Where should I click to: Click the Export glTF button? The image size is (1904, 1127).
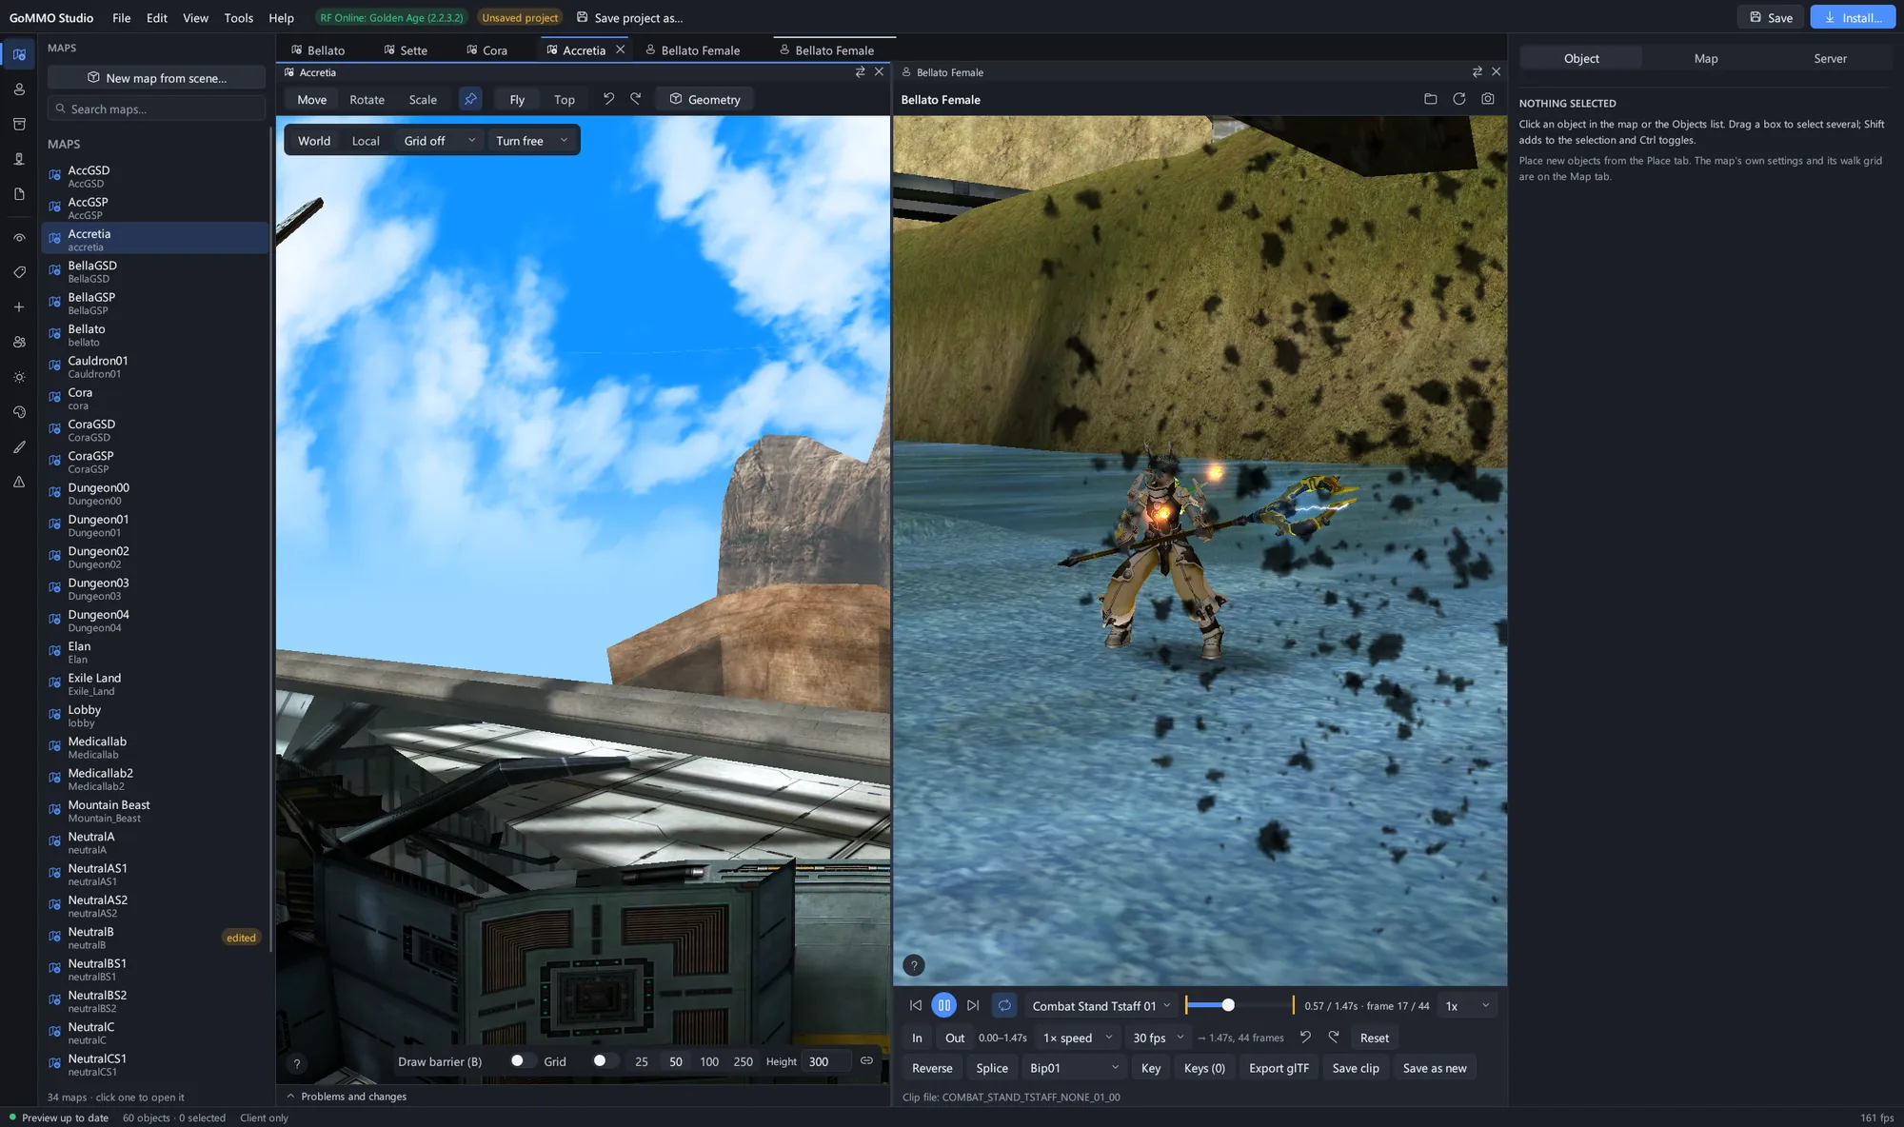coord(1279,1068)
